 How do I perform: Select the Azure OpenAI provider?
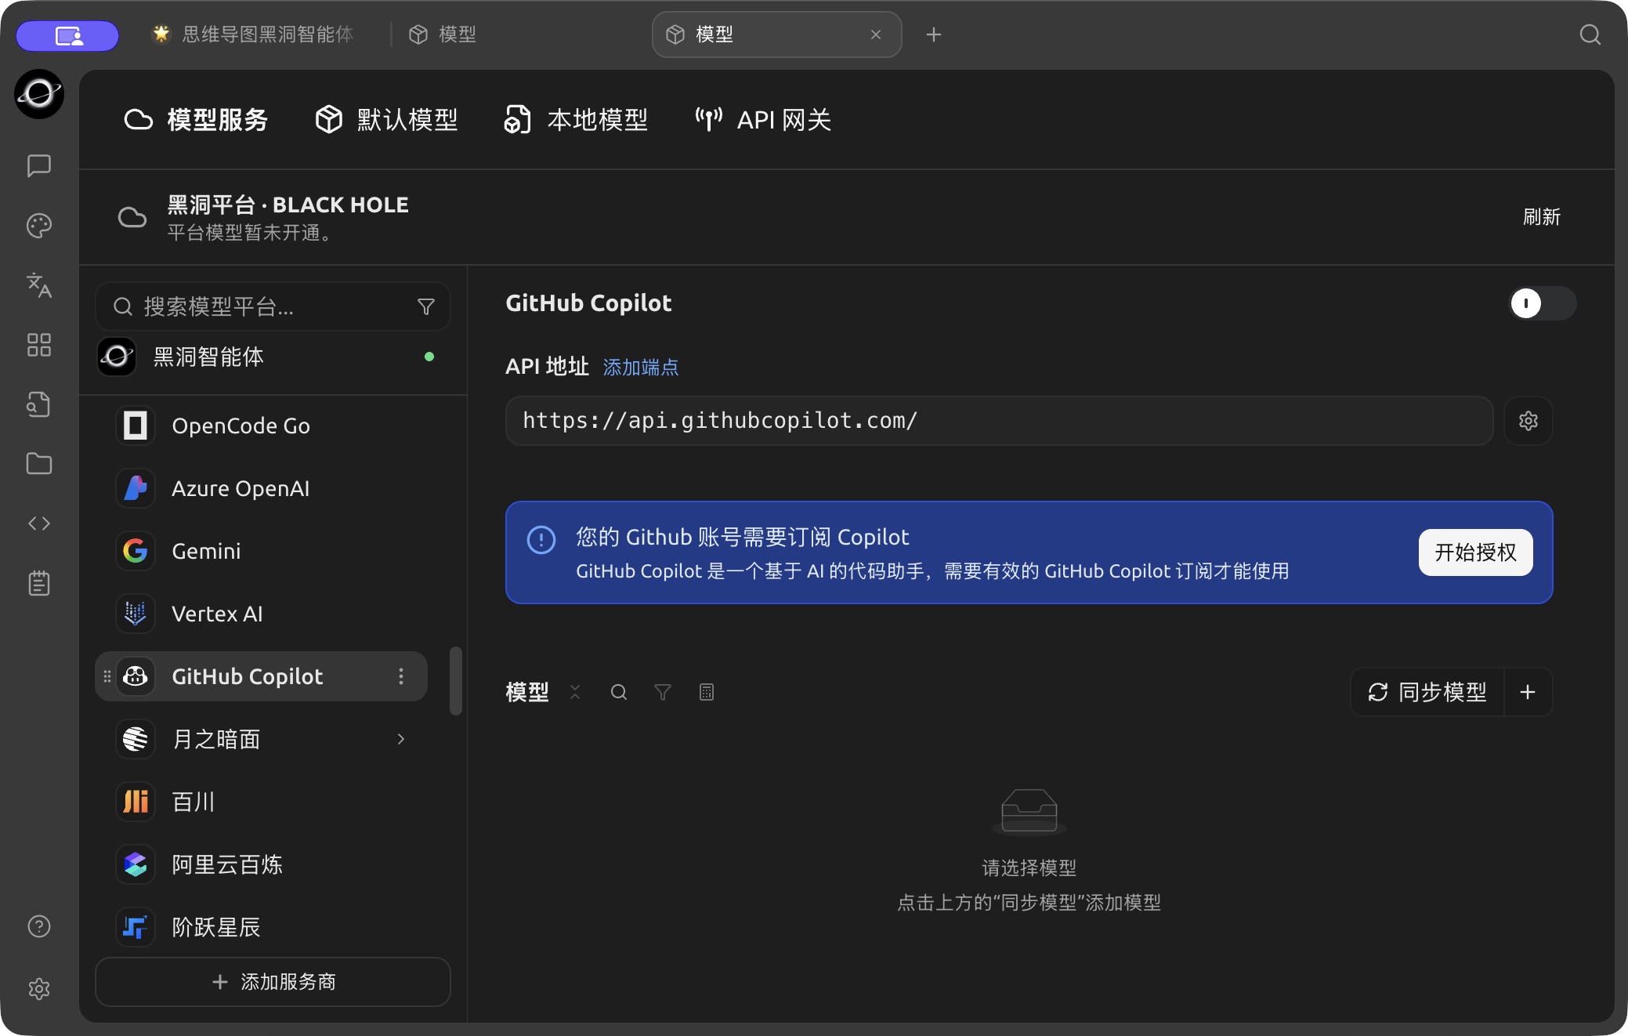pyautogui.click(x=262, y=488)
